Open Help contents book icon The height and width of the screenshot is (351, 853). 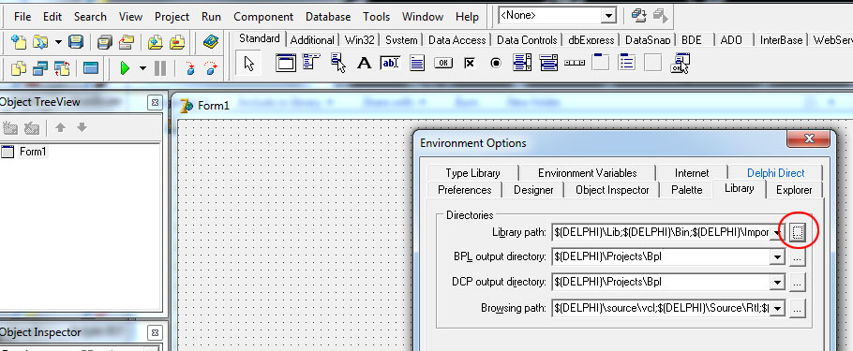click(211, 42)
